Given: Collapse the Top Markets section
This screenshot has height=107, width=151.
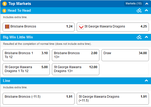Looking at the screenshot, I should pos(147,4).
